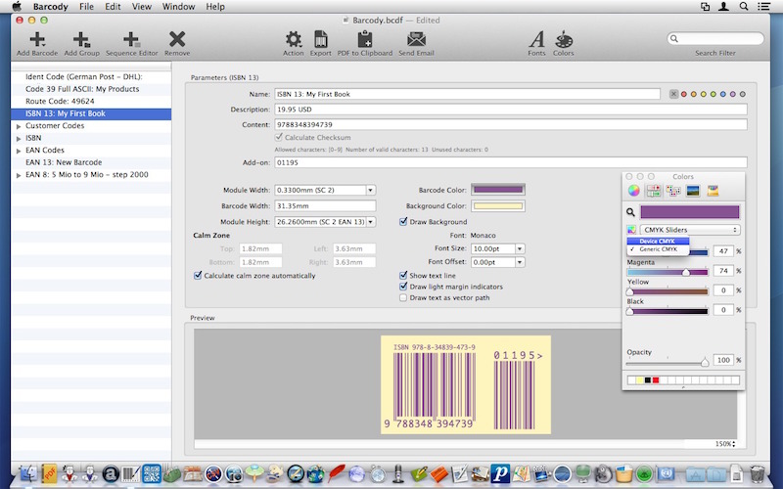Open the Module Width dropdown

(370, 190)
